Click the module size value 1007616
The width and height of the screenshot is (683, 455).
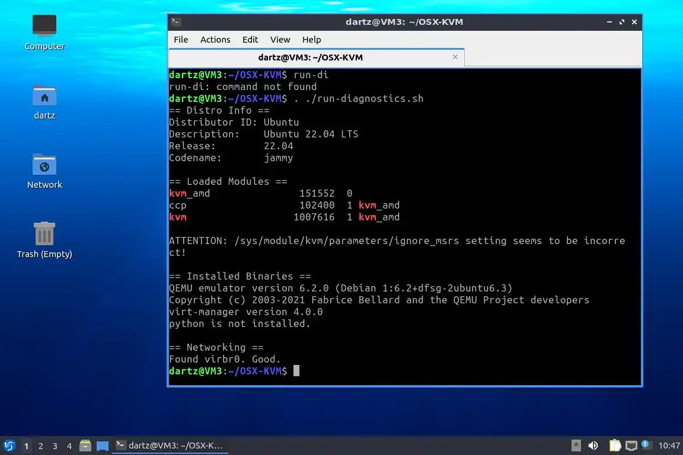pos(314,217)
